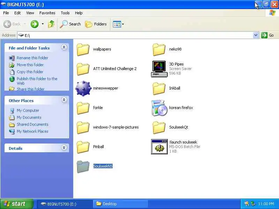
Task: Open the Tools menu
Action: 65,13
